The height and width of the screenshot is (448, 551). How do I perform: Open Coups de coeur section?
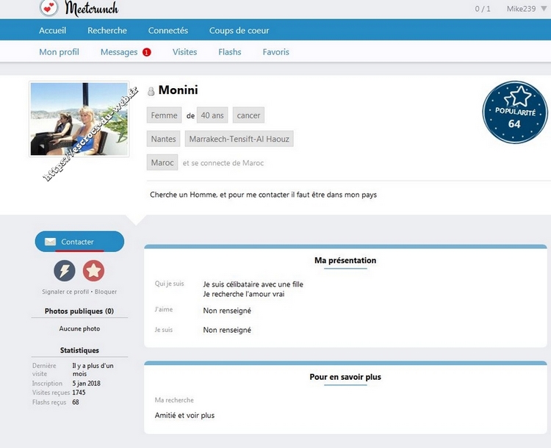(239, 31)
